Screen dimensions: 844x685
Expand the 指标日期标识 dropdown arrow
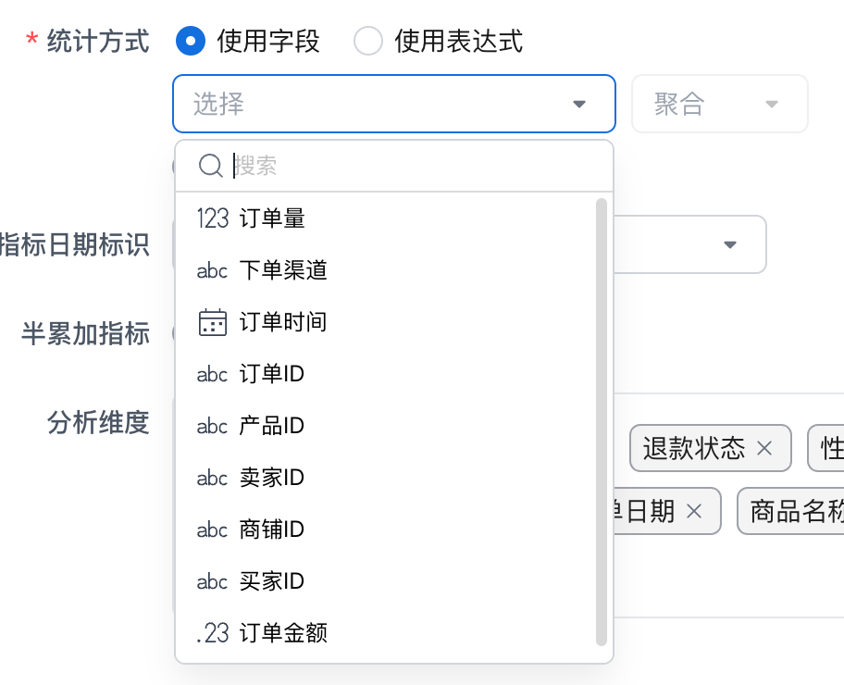click(730, 244)
